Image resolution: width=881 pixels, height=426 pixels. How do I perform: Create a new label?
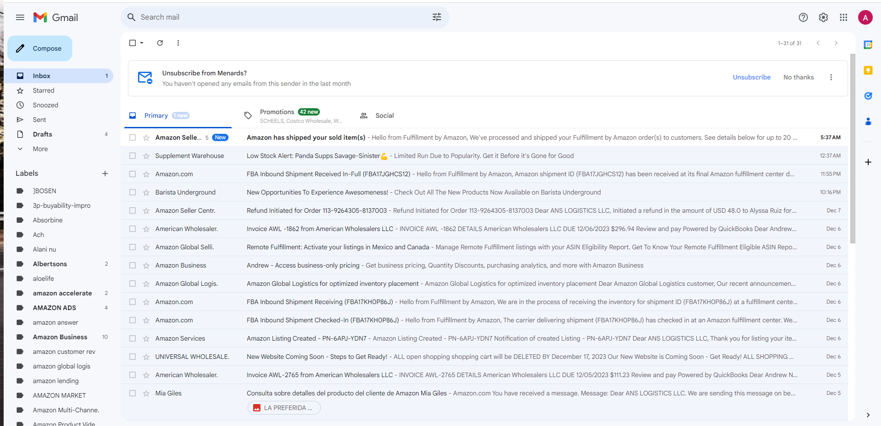(x=105, y=174)
